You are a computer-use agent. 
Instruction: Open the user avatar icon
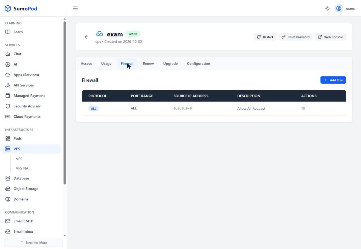339,9
